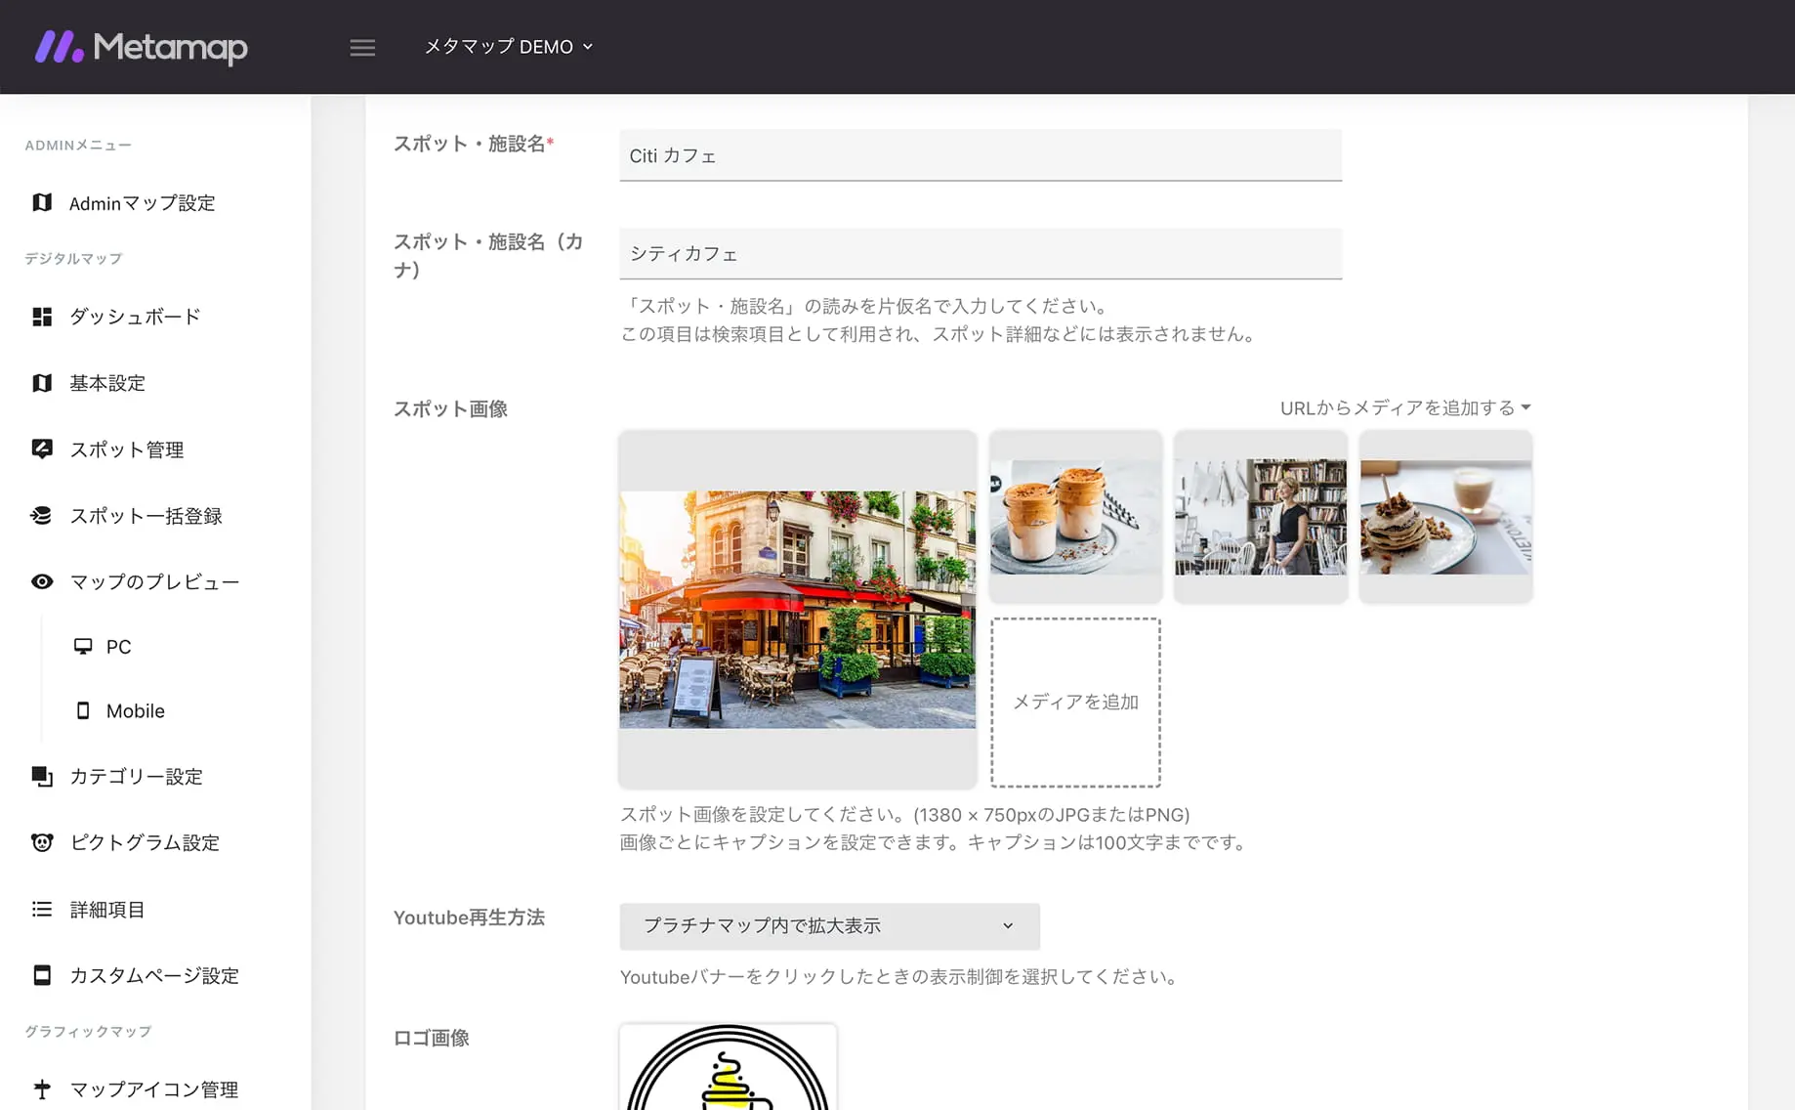Open the PC preview
Viewport: 1795px width, 1110px height.
click(x=119, y=647)
